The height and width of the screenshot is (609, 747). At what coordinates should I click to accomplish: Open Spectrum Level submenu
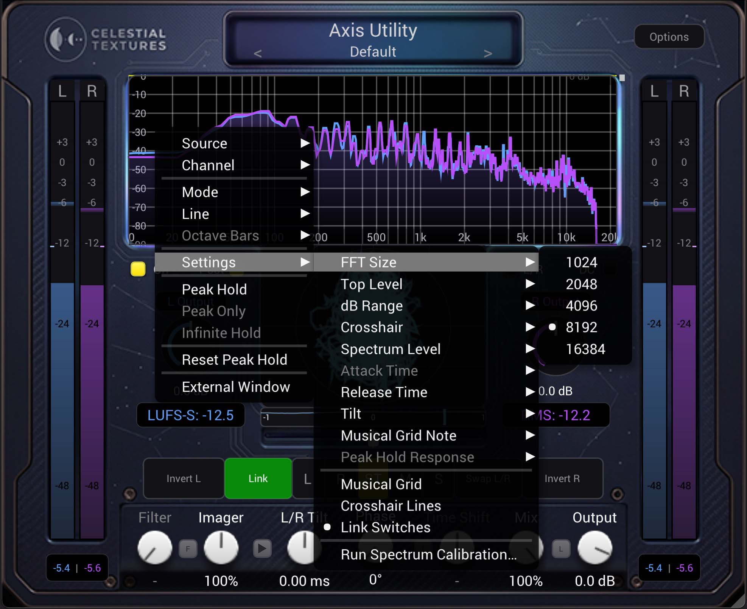[x=426, y=349]
